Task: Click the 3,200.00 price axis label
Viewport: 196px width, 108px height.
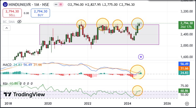Action: tap(187, 11)
